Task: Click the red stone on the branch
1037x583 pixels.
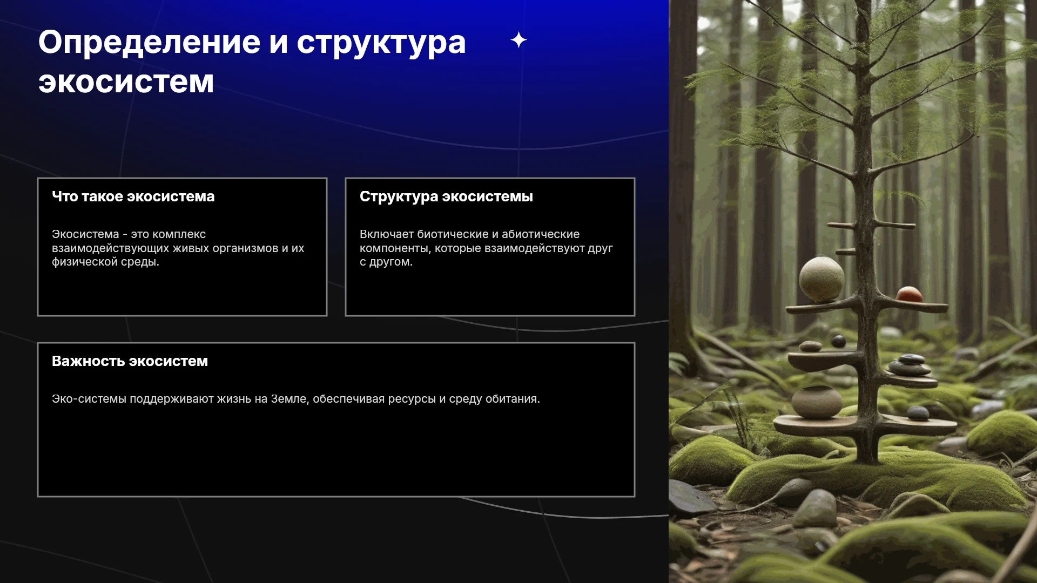Action: pyautogui.click(x=910, y=294)
